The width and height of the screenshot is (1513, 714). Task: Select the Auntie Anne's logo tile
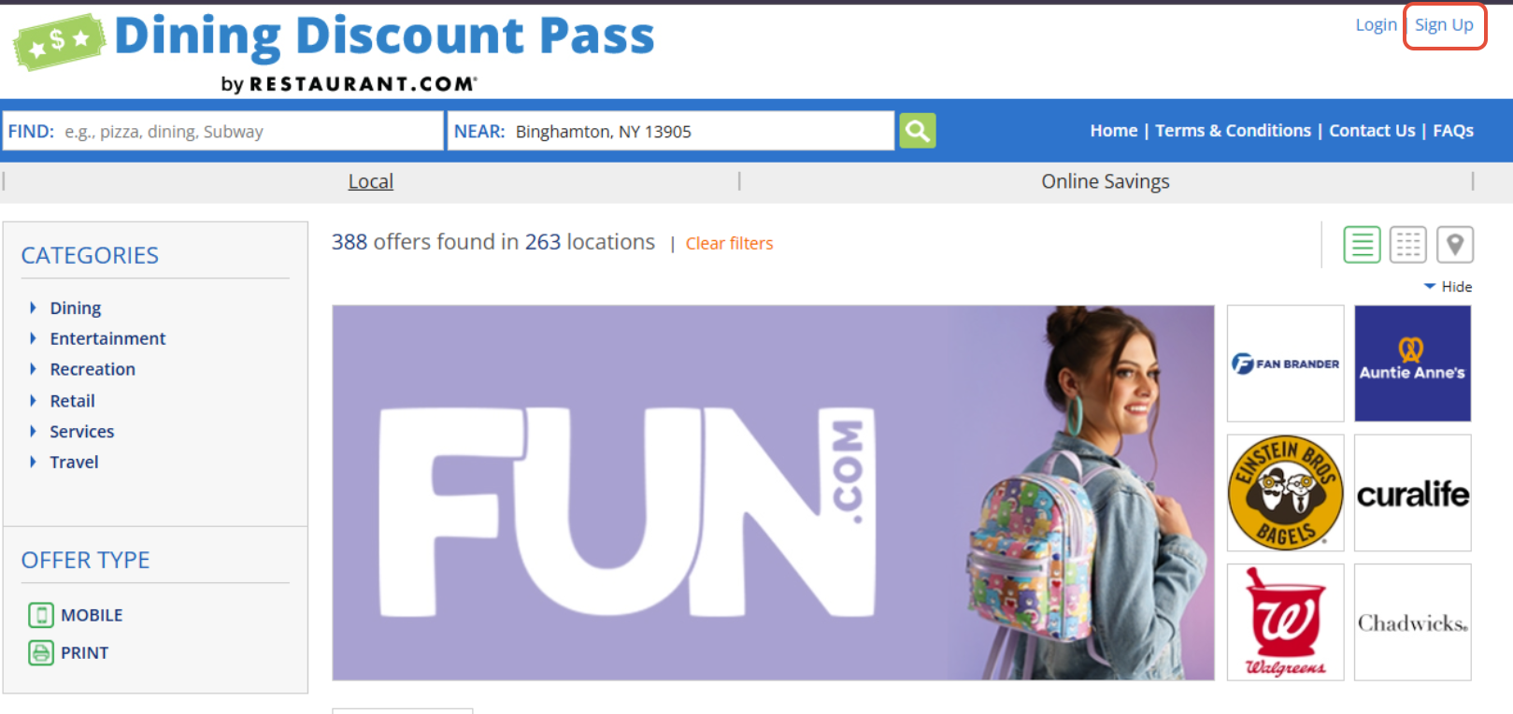click(x=1412, y=364)
